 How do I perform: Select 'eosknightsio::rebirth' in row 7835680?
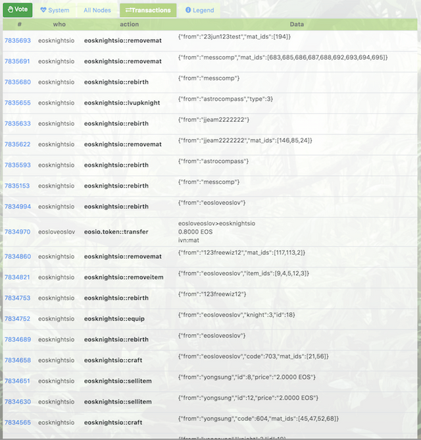point(116,82)
